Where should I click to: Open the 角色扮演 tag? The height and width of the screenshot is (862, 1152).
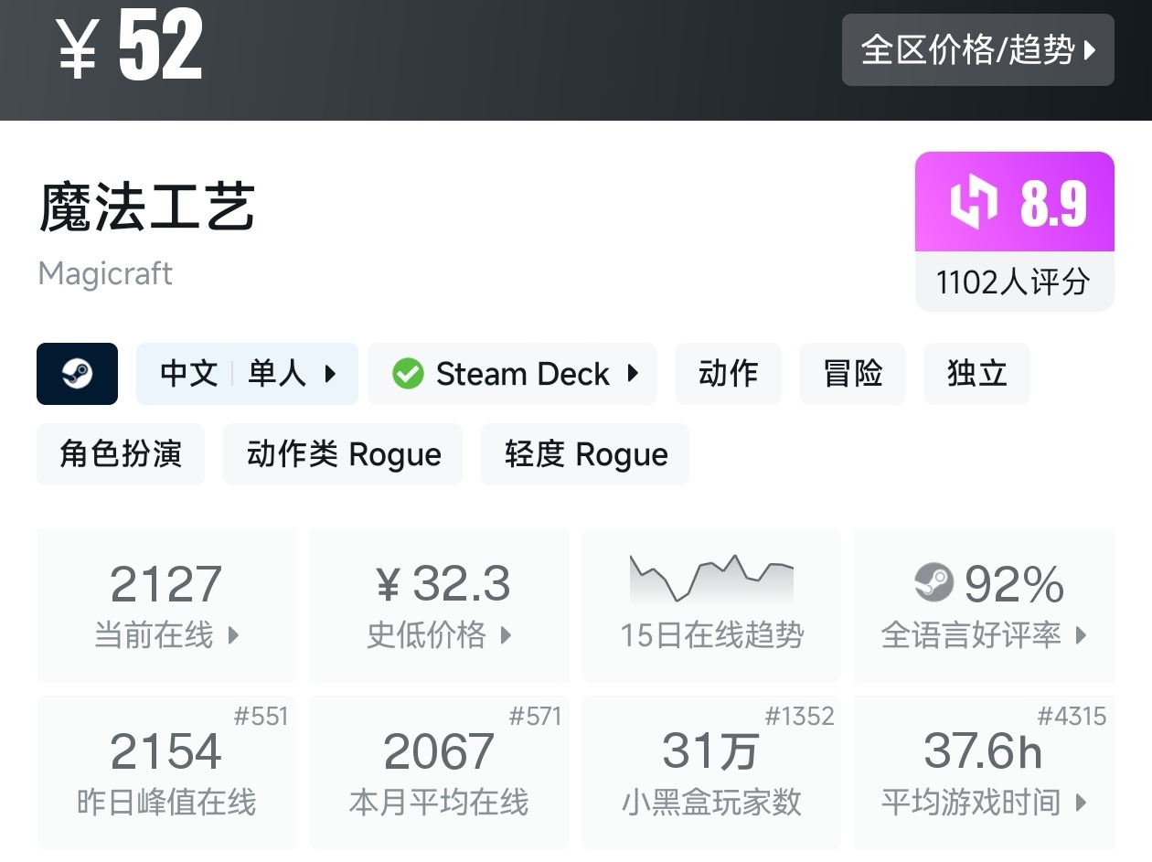coord(121,454)
